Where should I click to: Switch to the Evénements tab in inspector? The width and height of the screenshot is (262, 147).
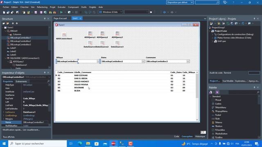(x=21, y=82)
